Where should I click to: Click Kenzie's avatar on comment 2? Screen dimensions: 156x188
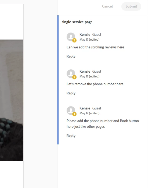[71, 74]
